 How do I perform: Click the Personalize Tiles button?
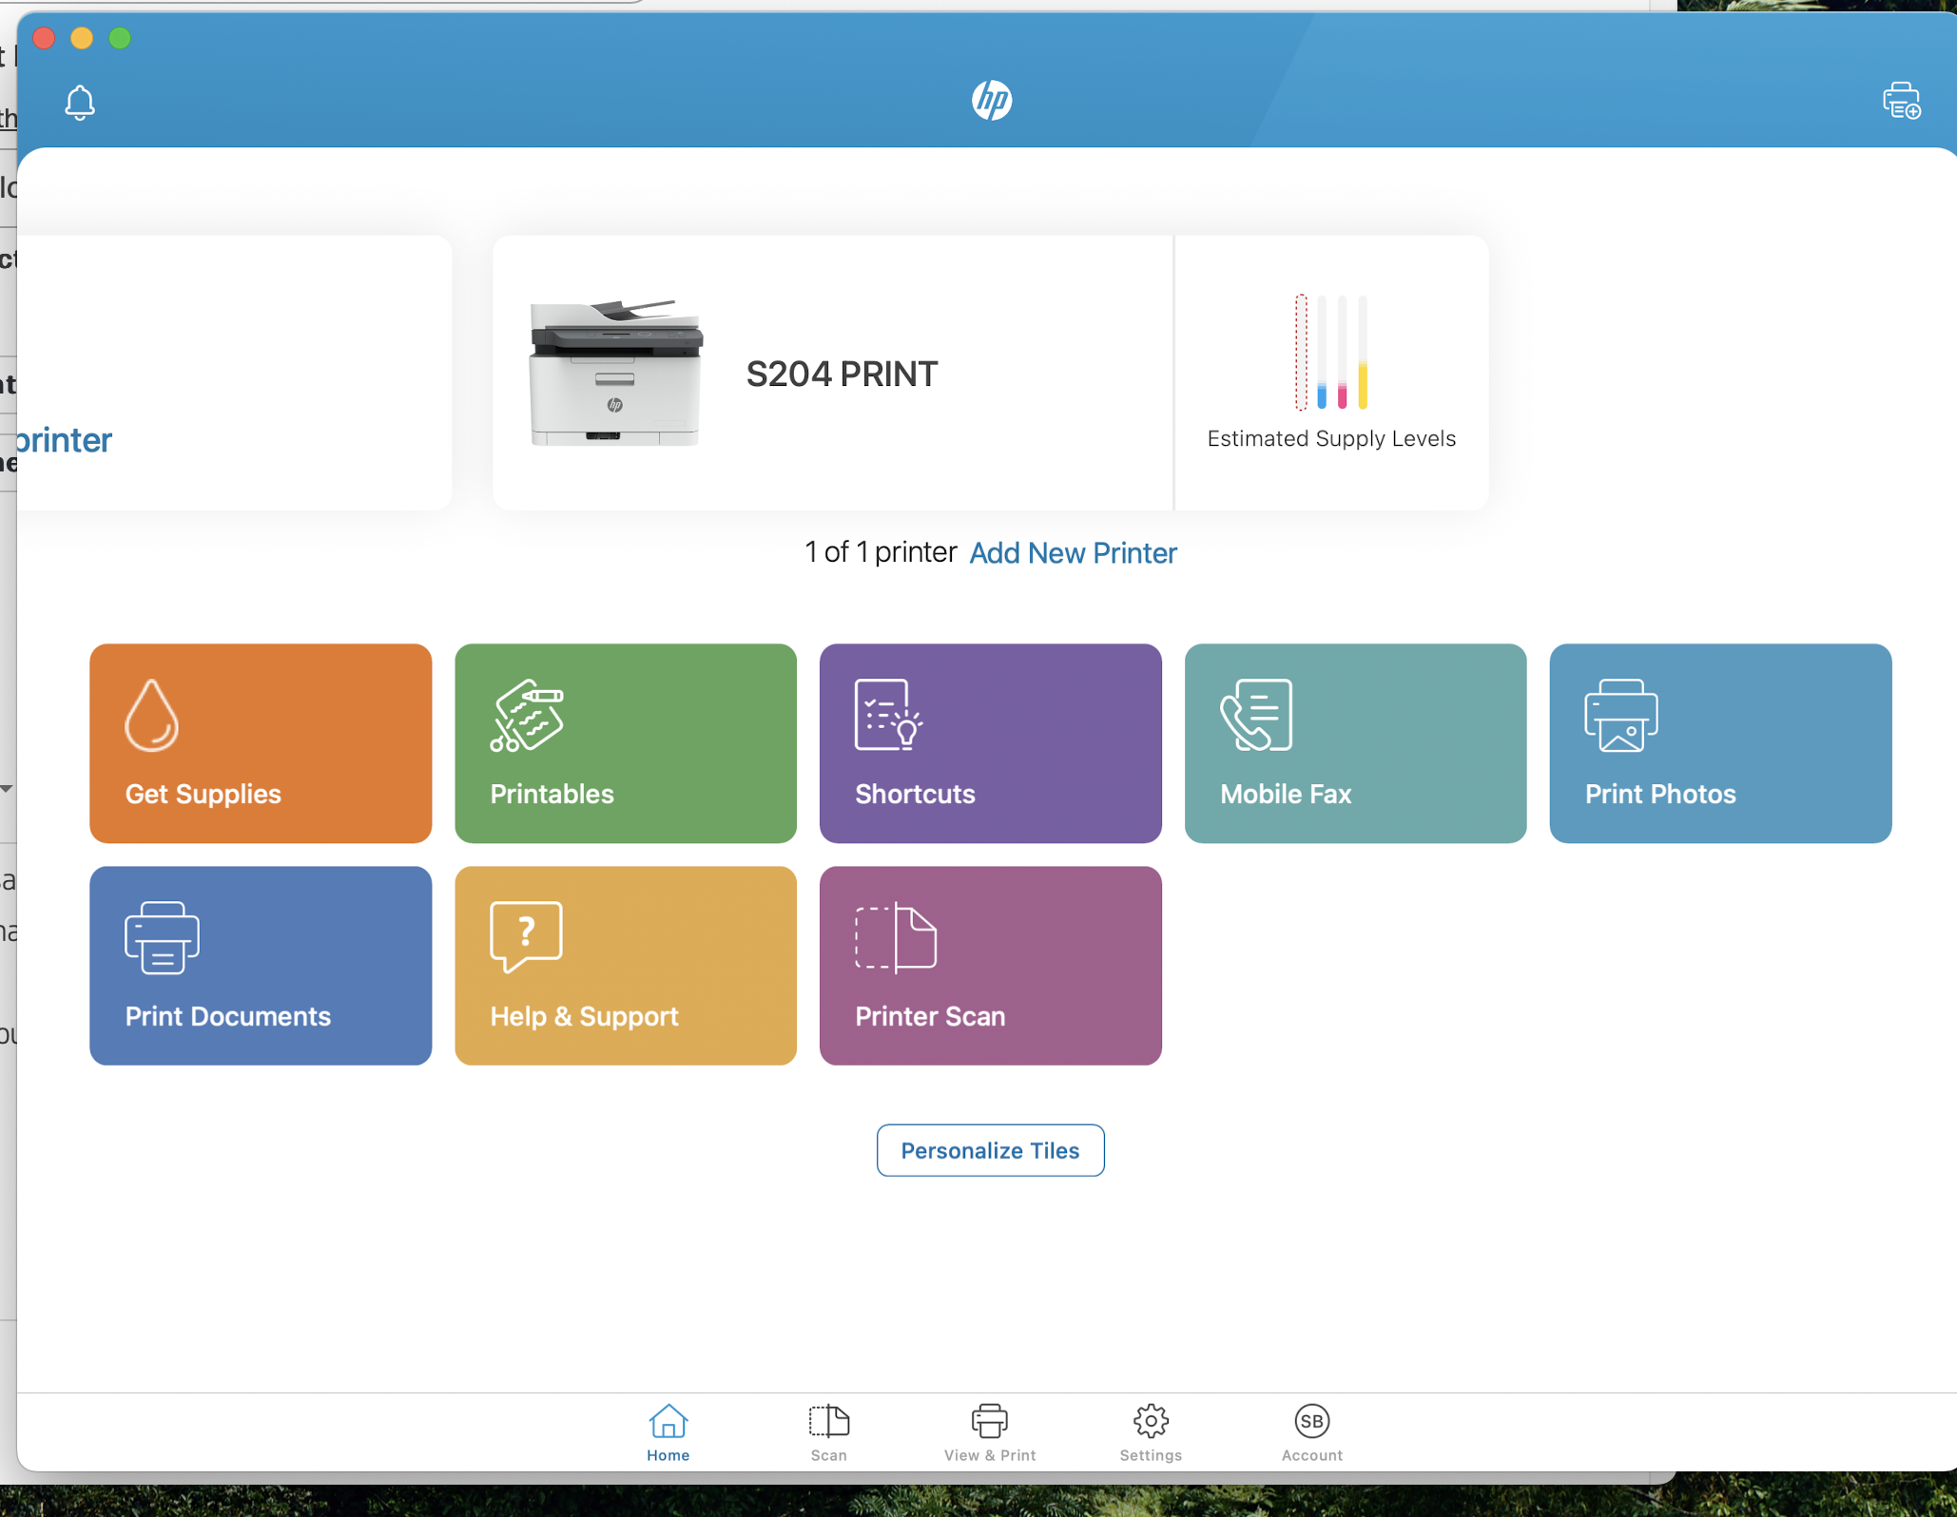click(x=990, y=1150)
